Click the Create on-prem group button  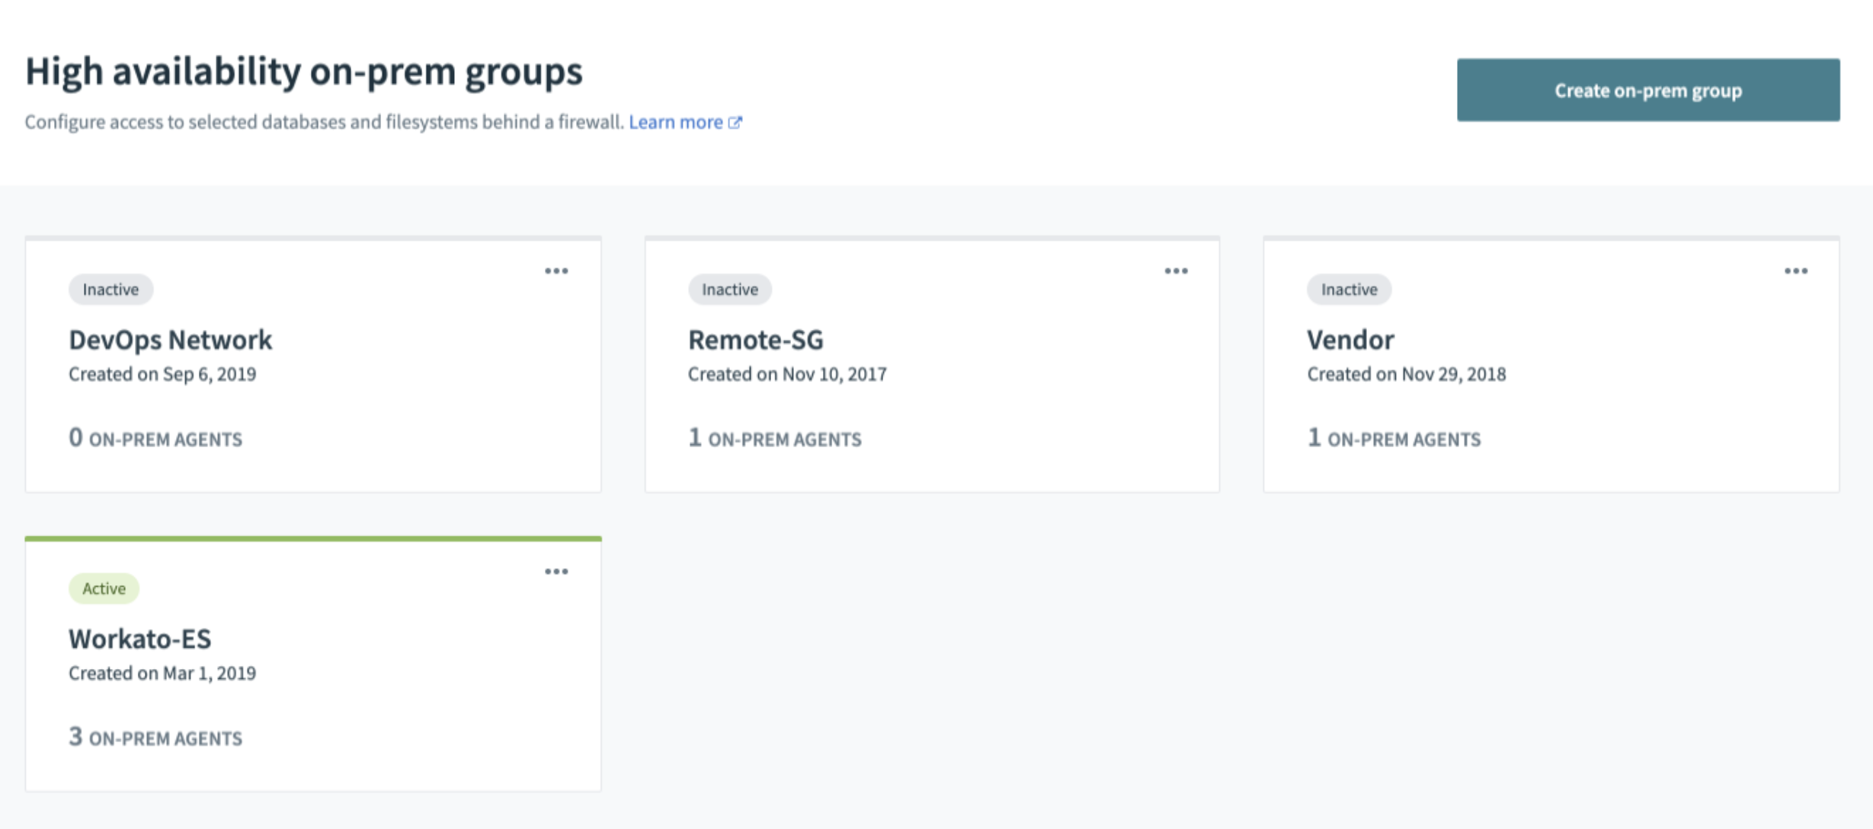pos(1647,91)
